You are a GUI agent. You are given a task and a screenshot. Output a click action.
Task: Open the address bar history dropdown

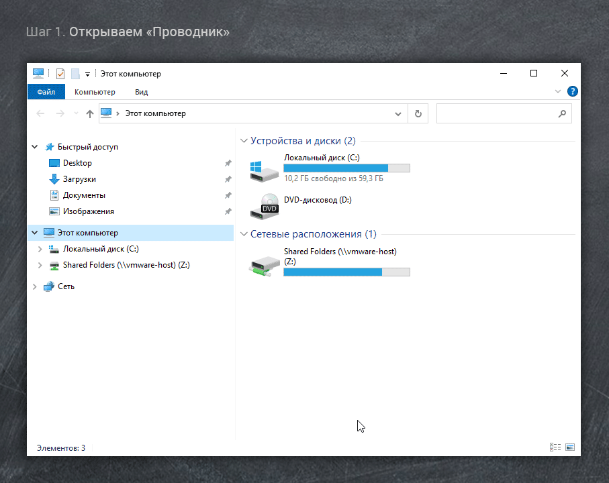point(398,114)
